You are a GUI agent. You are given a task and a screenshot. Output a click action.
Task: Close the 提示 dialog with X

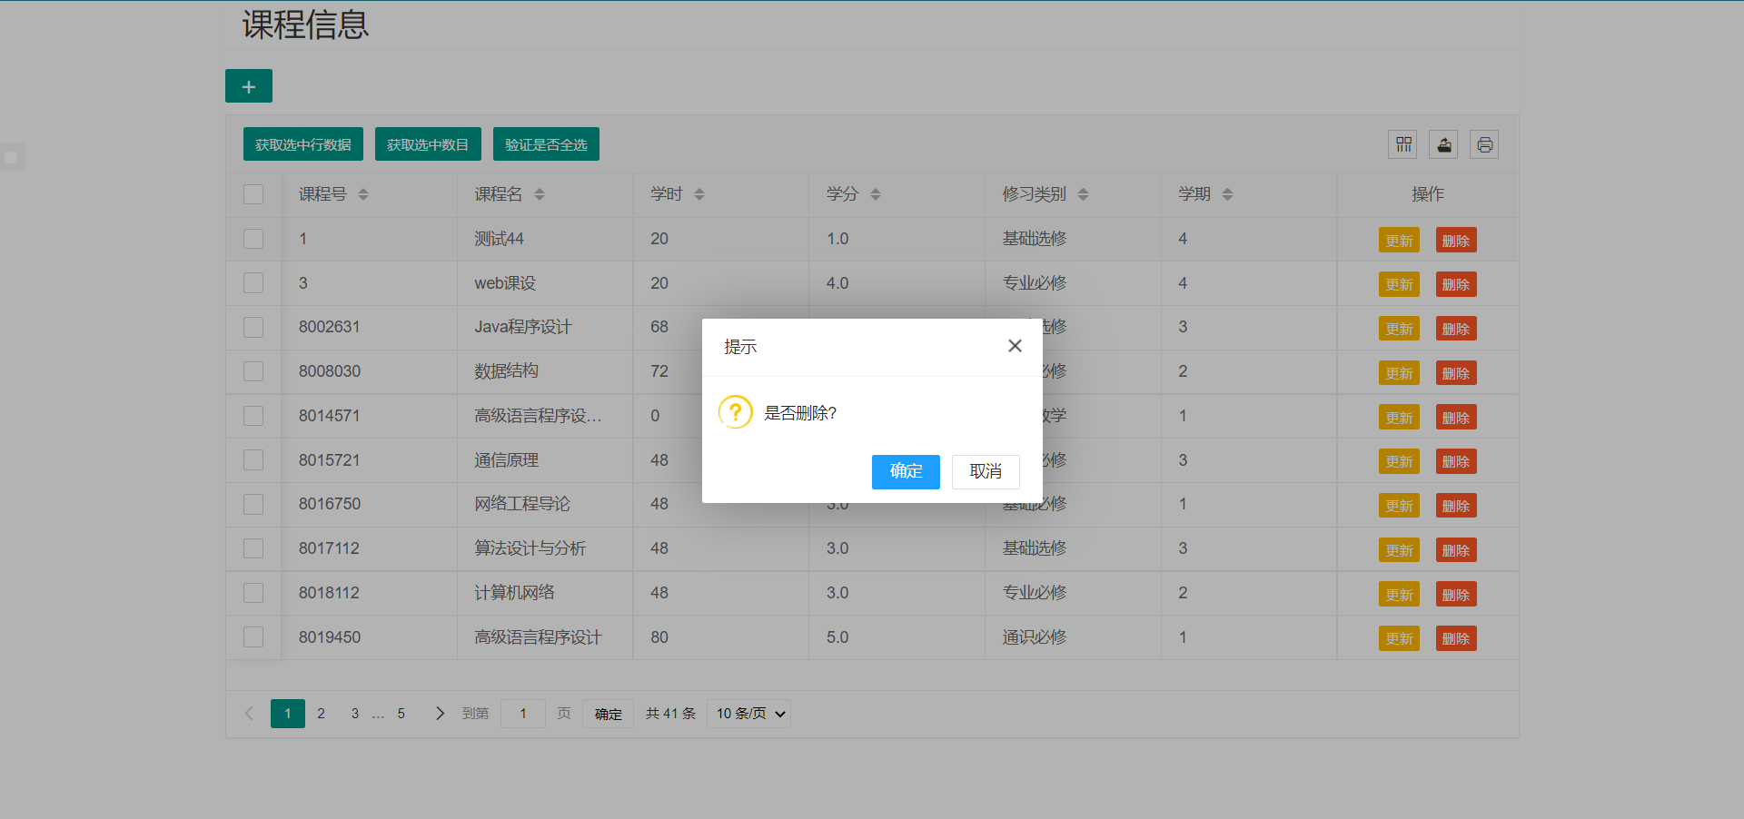click(1015, 346)
